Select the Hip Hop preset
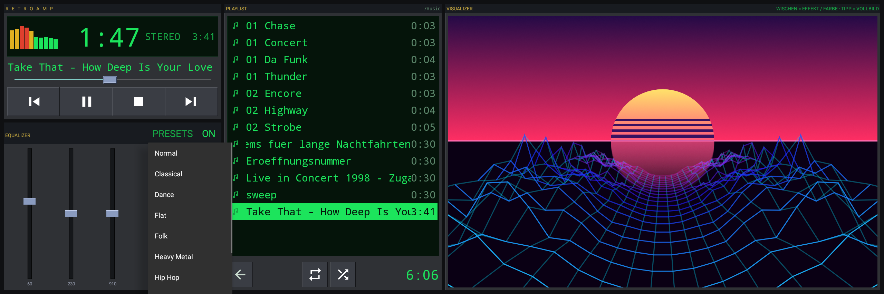Viewport: 884px width, 294px height. (189, 277)
